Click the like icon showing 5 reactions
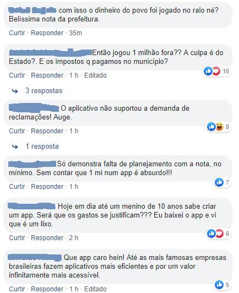This screenshot has height=293, width=239. click(219, 285)
